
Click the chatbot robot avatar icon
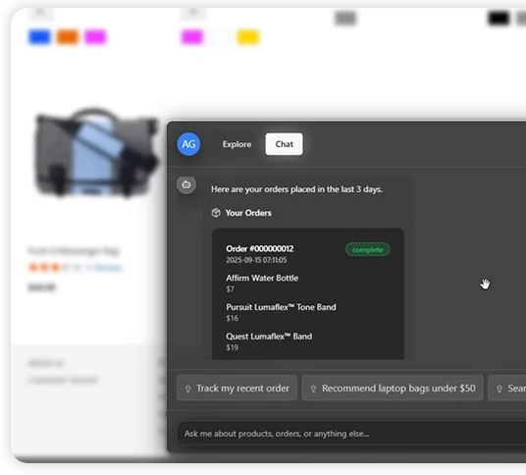pos(186,185)
